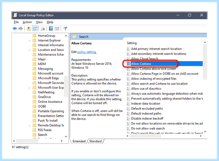Viewport: 219px width, 161px height.
Task: Select the Online Assistance tree folder
Action: pyautogui.click(x=50, y=102)
